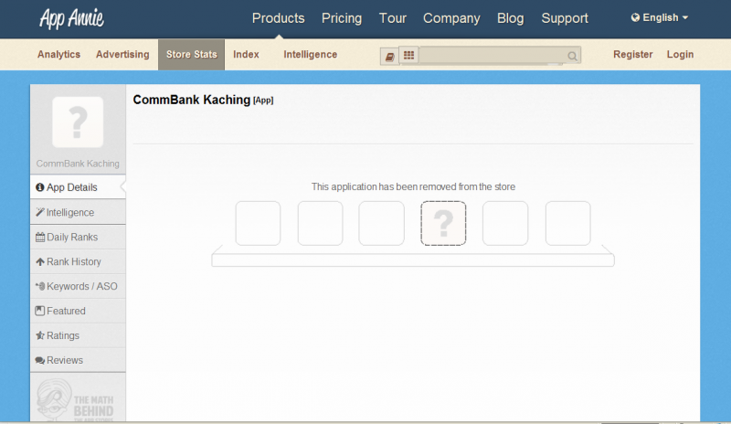Go to the Pricing page
Viewport: 731px width, 424px height.
click(x=342, y=18)
